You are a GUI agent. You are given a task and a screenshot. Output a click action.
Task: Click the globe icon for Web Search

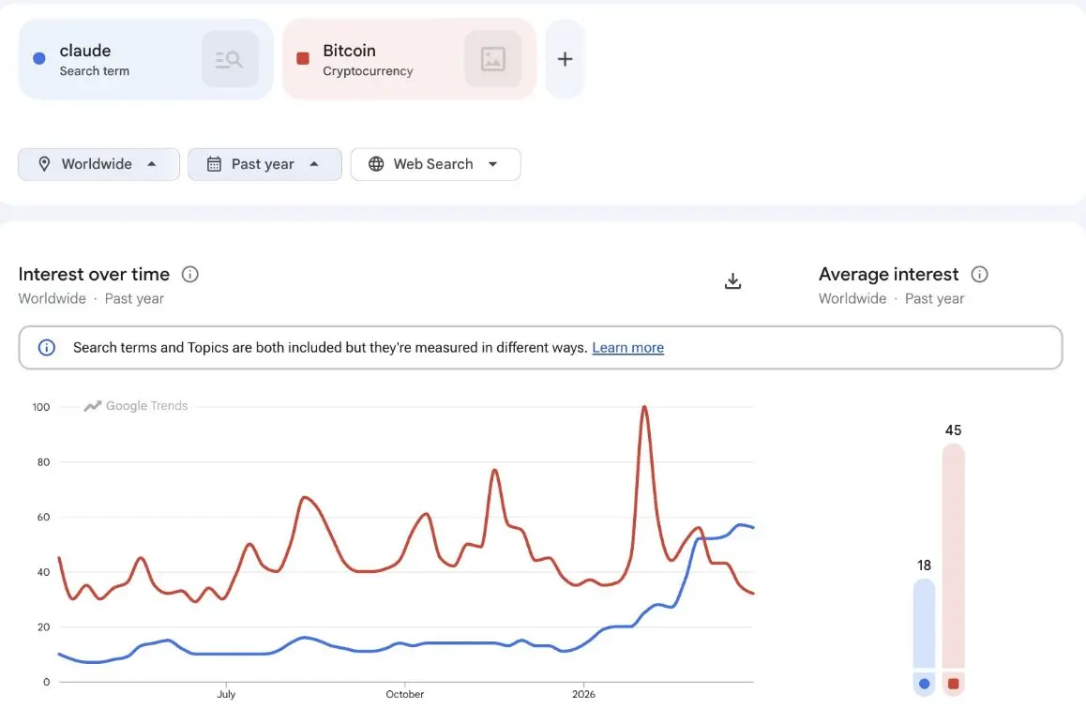click(x=376, y=164)
